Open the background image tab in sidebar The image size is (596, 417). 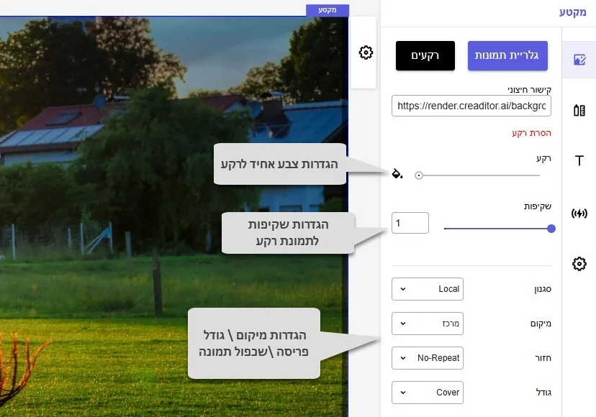point(579,60)
